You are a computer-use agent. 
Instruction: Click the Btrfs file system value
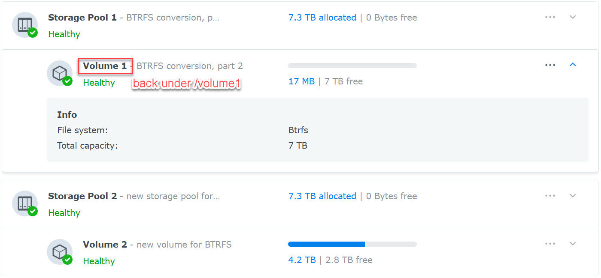click(x=298, y=130)
